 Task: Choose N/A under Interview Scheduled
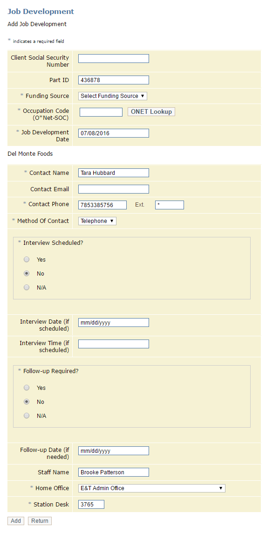pos(27,287)
